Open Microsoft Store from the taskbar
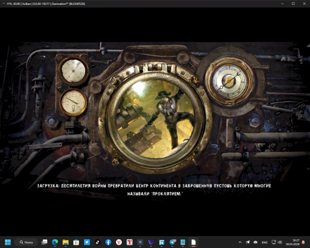This screenshot has width=310, height=248. [76, 242]
